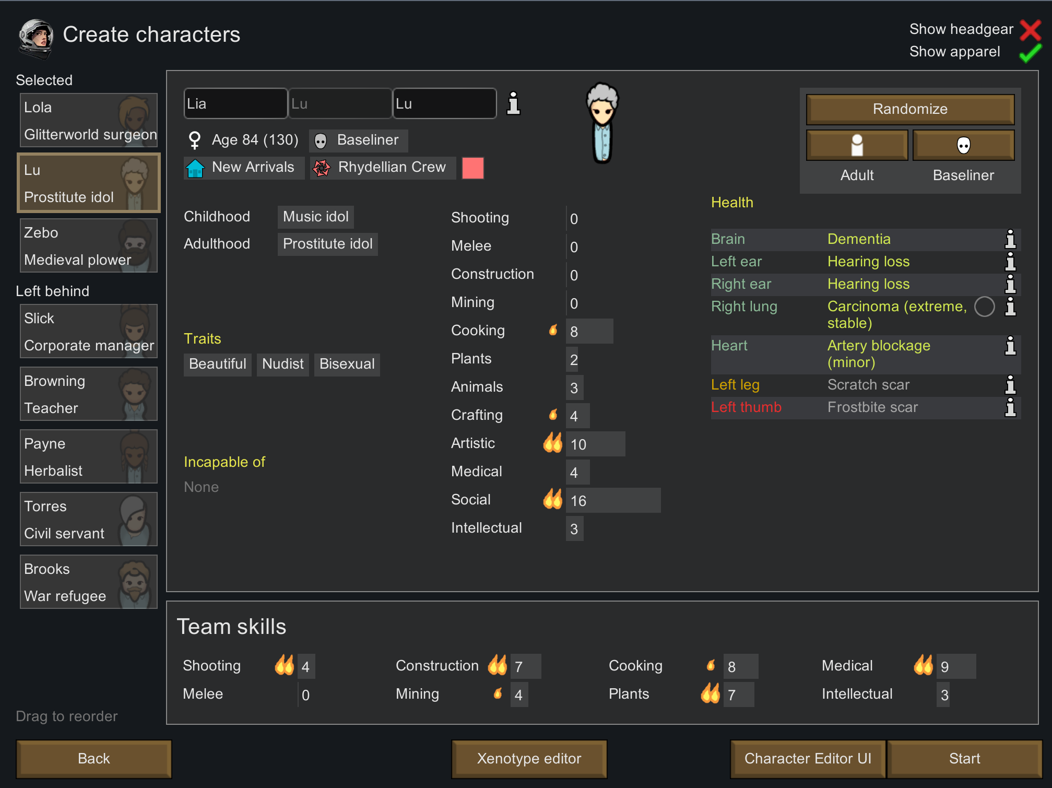Click the Dementia health condition
This screenshot has width=1052, height=788.
coord(859,239)
